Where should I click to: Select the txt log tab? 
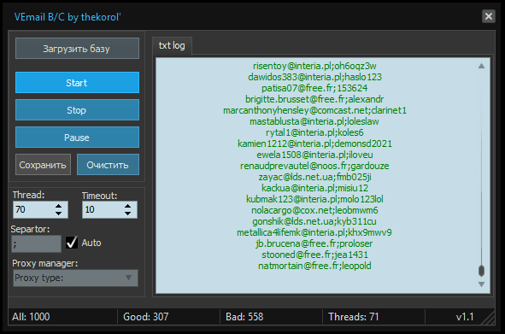click(x=172, y=46)
